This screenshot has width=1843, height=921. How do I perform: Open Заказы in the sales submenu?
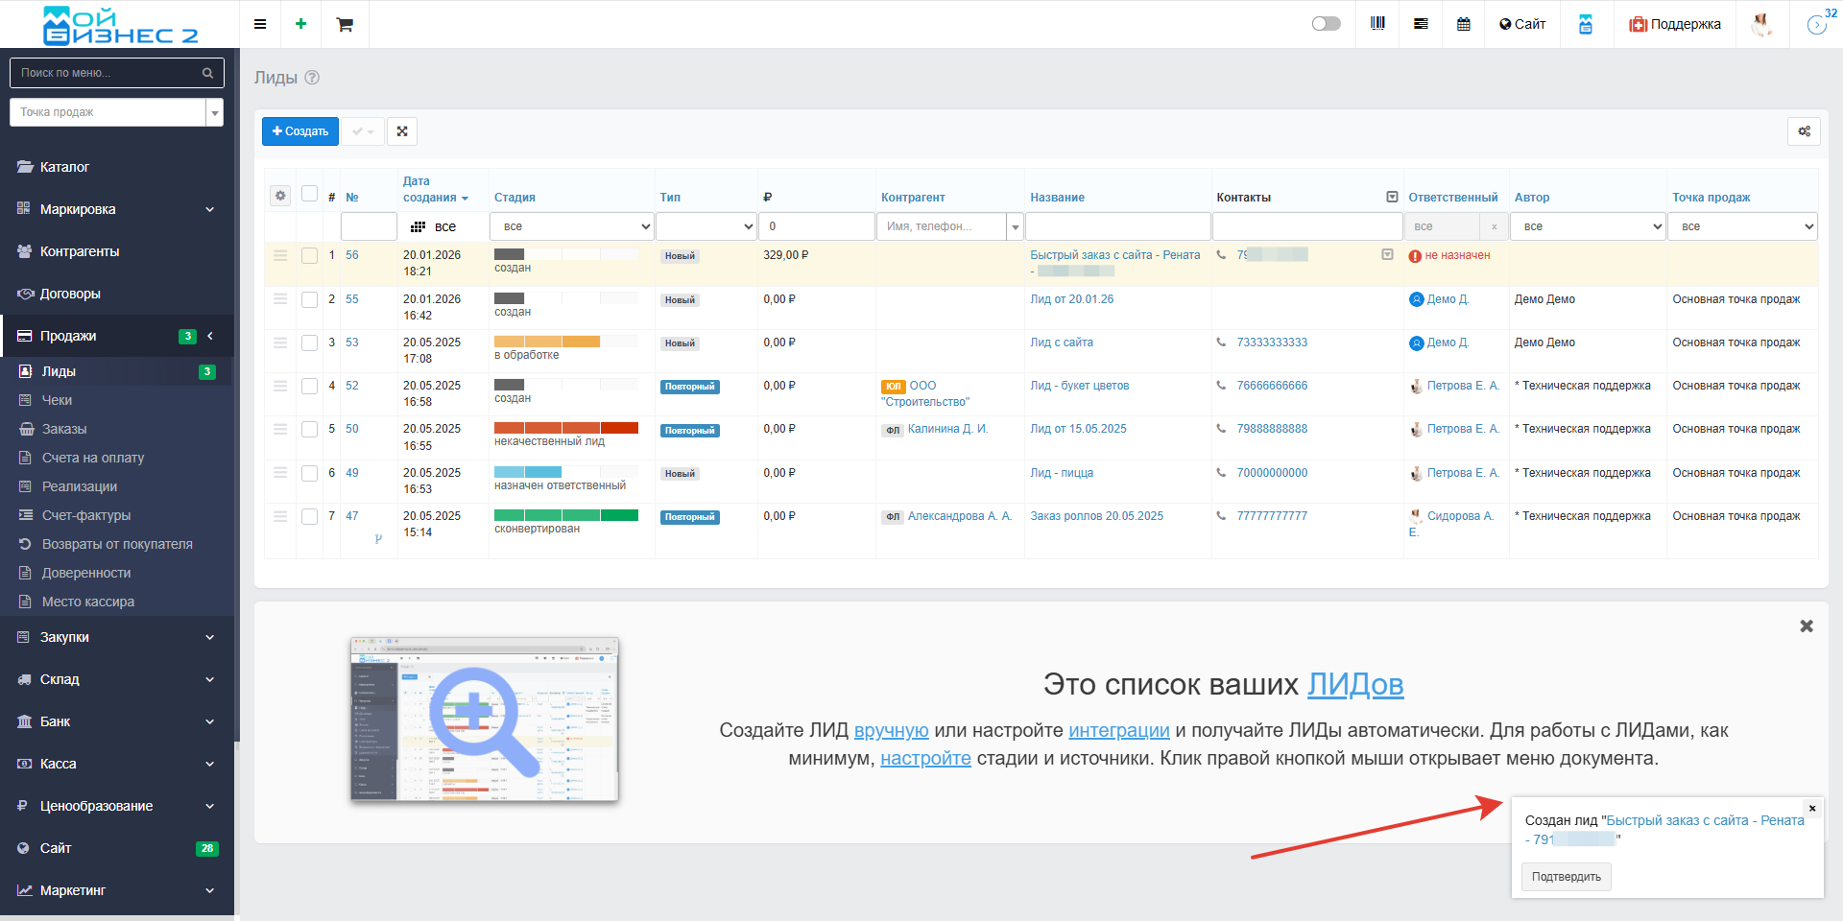click(64, 429)
